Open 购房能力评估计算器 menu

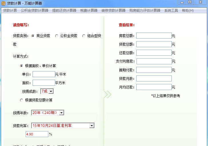[x=145, y=11]
